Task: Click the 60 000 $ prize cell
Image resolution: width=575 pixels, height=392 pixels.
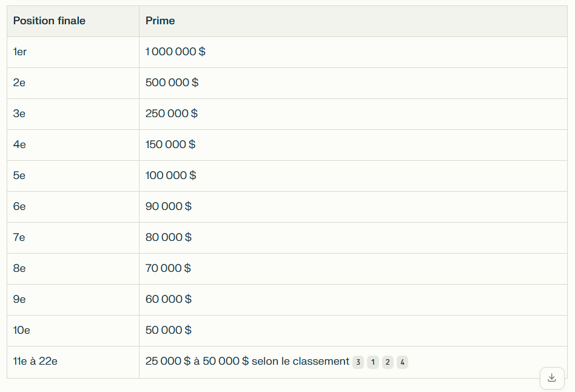Action: coord(353,300)
